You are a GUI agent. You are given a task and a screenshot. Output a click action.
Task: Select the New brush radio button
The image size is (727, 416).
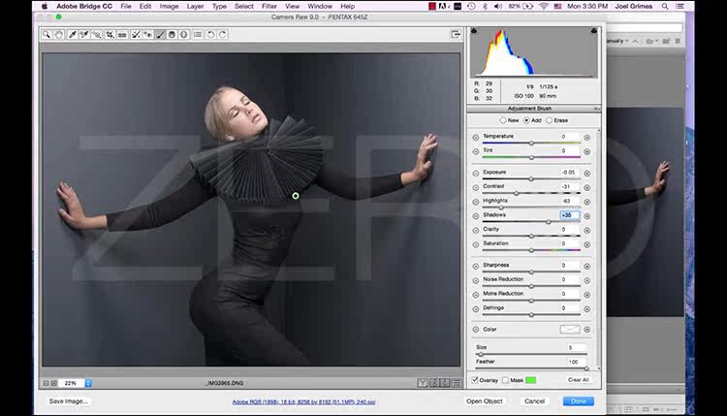pyautogui.click(x=503, y=120)
